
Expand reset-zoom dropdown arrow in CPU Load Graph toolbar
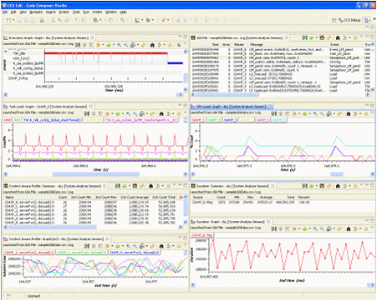334,113
